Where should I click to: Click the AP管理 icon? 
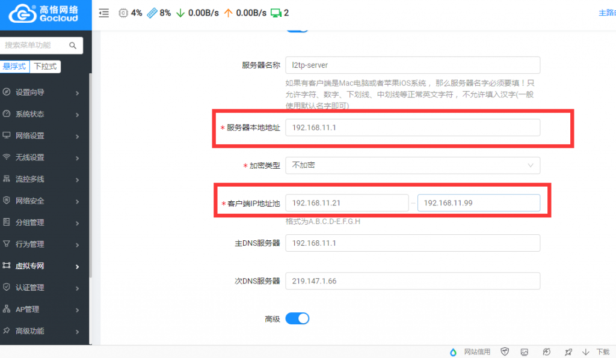coord(6,309)
